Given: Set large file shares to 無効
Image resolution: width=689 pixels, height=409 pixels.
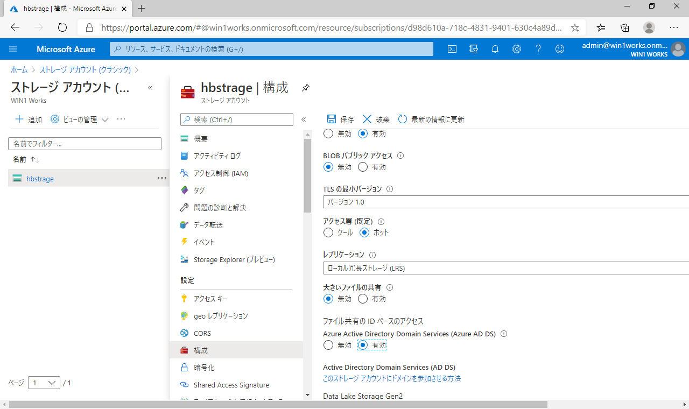Looking at the screenshot, I should point(328,299).
